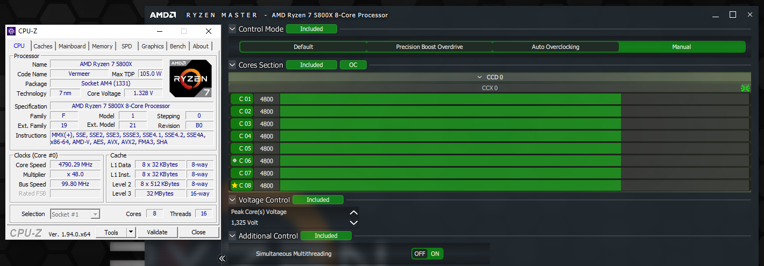Click the Close button in CPU-Z

tap(198, 232)
